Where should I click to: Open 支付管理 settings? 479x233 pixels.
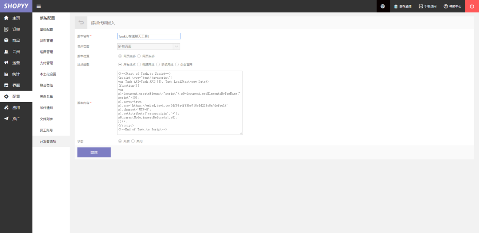pyautogui.click(x=47, y=63)
